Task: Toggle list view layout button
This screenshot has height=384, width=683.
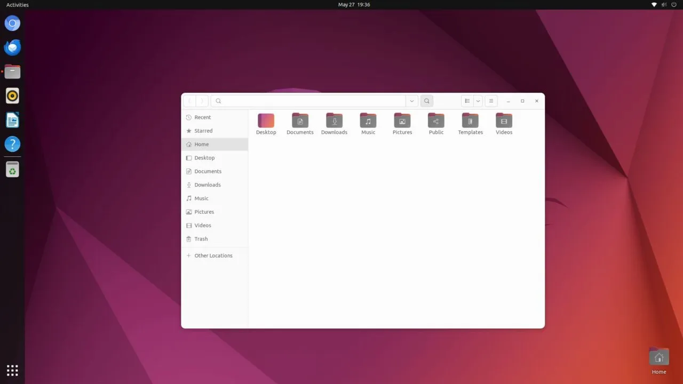Action: pyautogui.click(x=467, y=101)
